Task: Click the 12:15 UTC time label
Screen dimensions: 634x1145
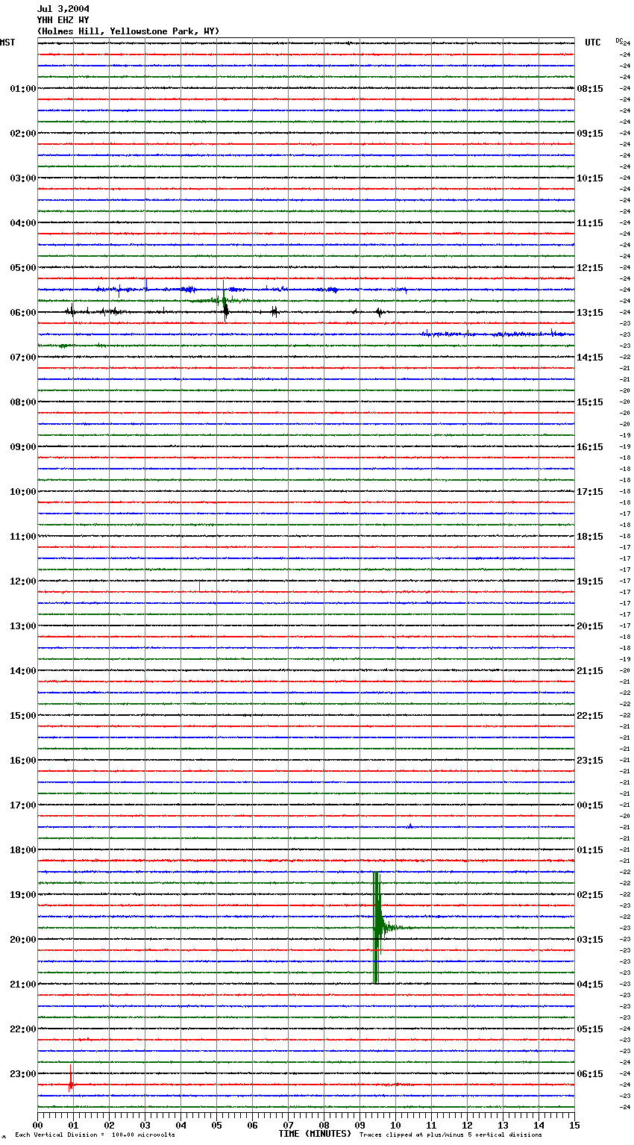Action: [590, 268]
